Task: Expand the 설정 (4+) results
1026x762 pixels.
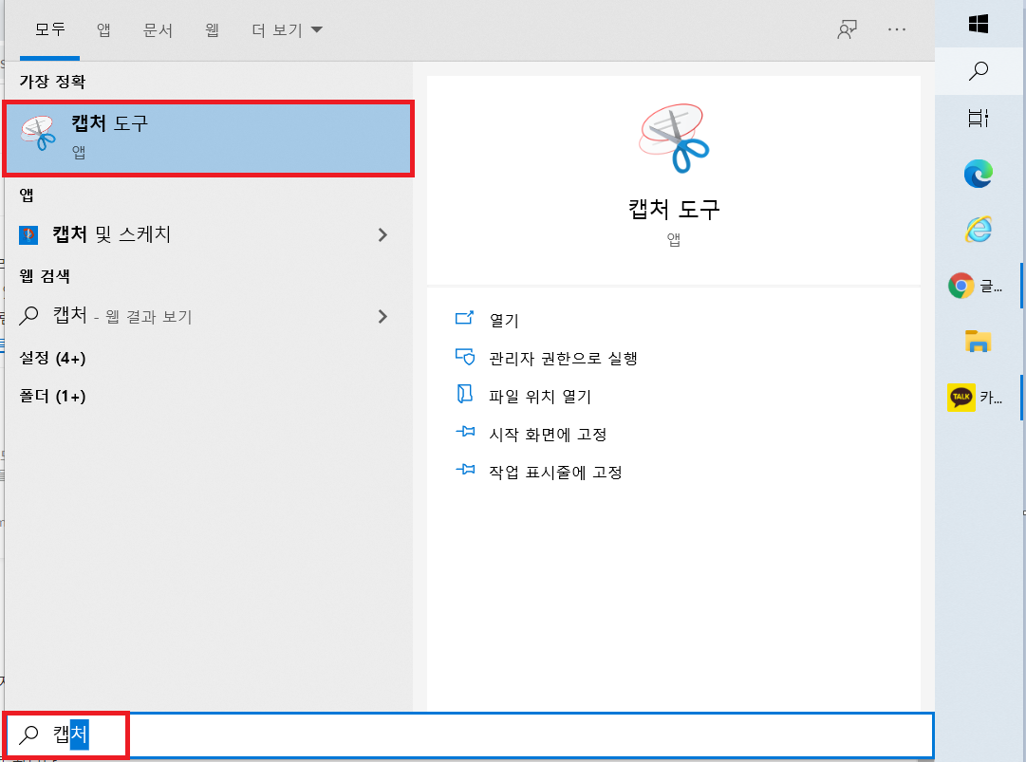Action: click(x=53, y=358)
